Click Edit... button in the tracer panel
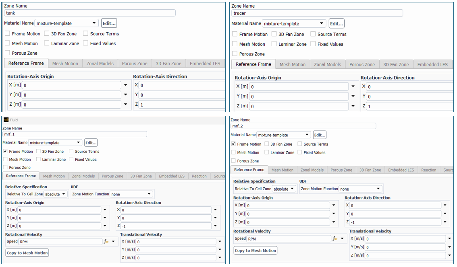This screenshot has width=457, height=267. 336,24
